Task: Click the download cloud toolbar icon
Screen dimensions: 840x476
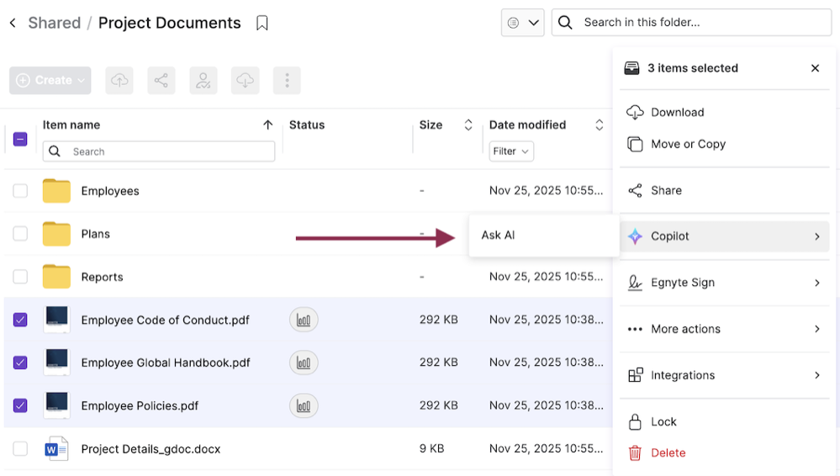Action: click(246, 81)
